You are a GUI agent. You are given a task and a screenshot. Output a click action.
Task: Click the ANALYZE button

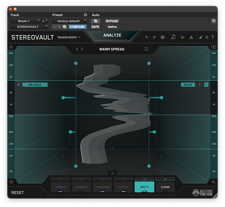click(112, 36)
